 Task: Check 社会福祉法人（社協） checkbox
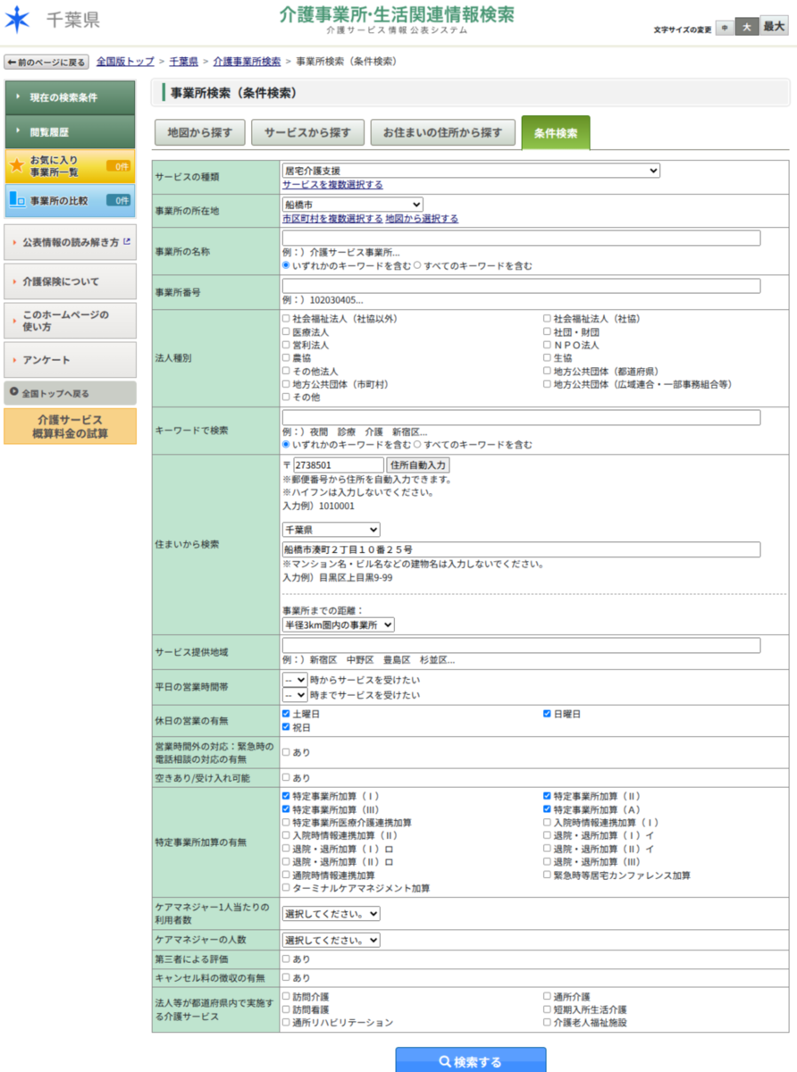tap(547, 319)
